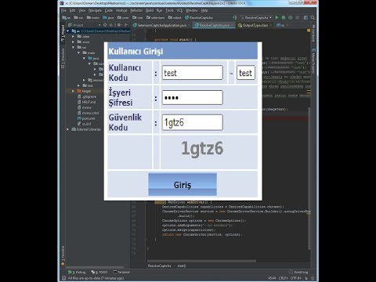The image size is (376, 282).
Task: Click the Search Everywhere magnifier icon
Action: tap(313, 17)
